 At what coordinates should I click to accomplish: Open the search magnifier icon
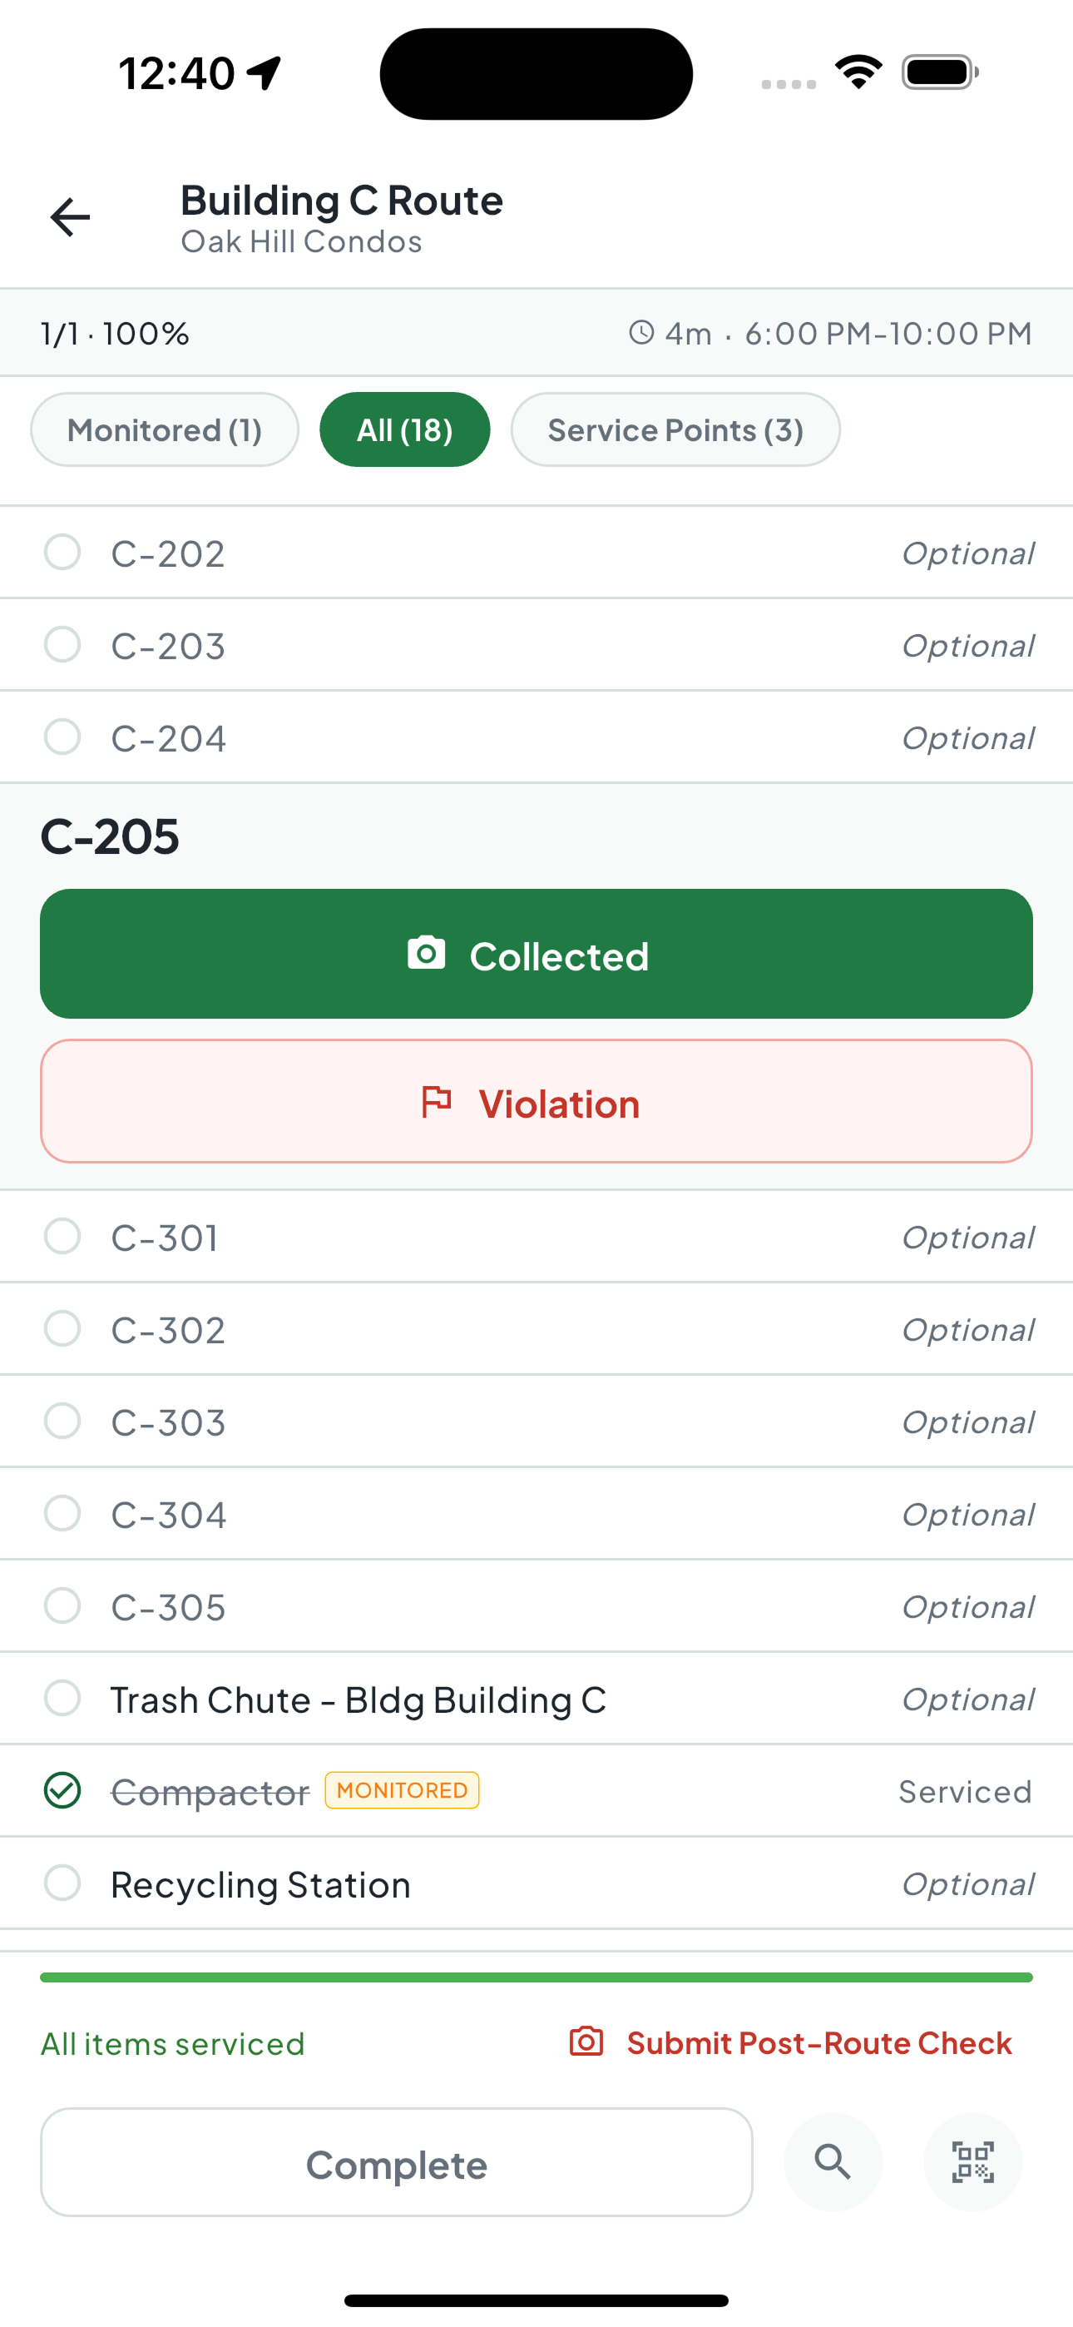coord(833,2161)
